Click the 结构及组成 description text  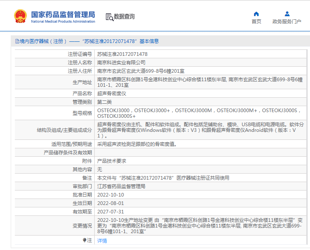point(201,130)
